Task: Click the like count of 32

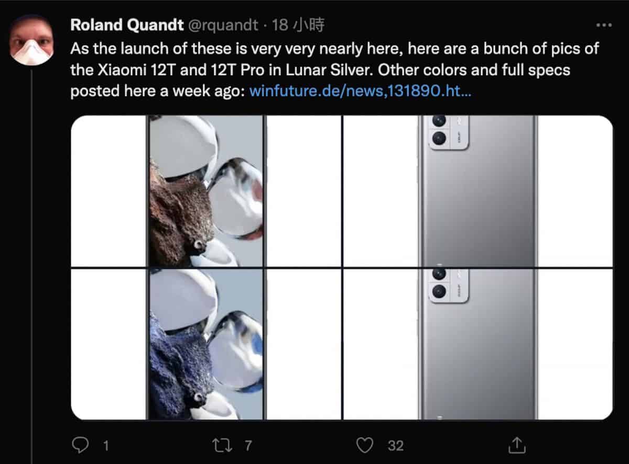Action: (x=396, y=446)
